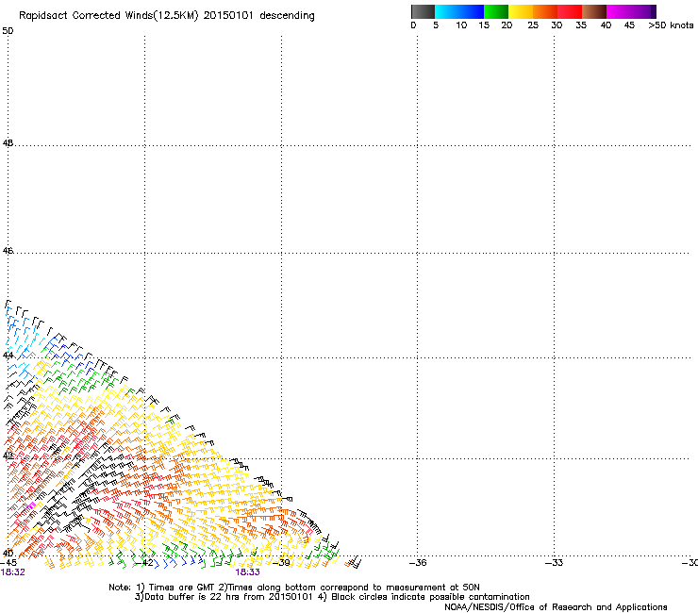The image size is (698, 613).
Task: Click the latitude label '50'
Action: coord(8,31)
